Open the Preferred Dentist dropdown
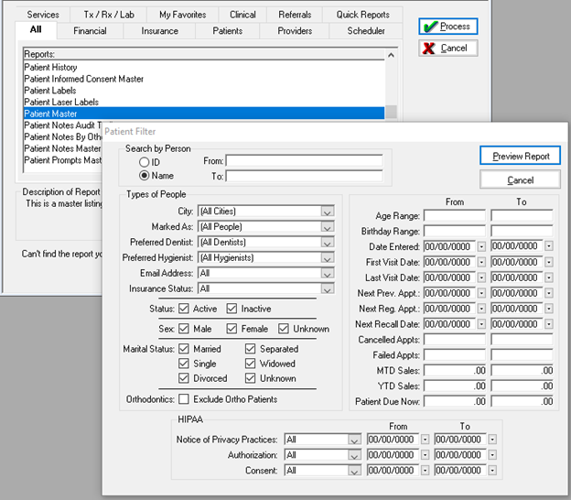 click(x=327, y=243)
